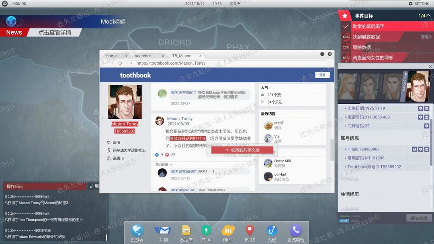Switch to the searchre... browser tab
The height and width of the screenshot is (244, 434).
[144, 56]
